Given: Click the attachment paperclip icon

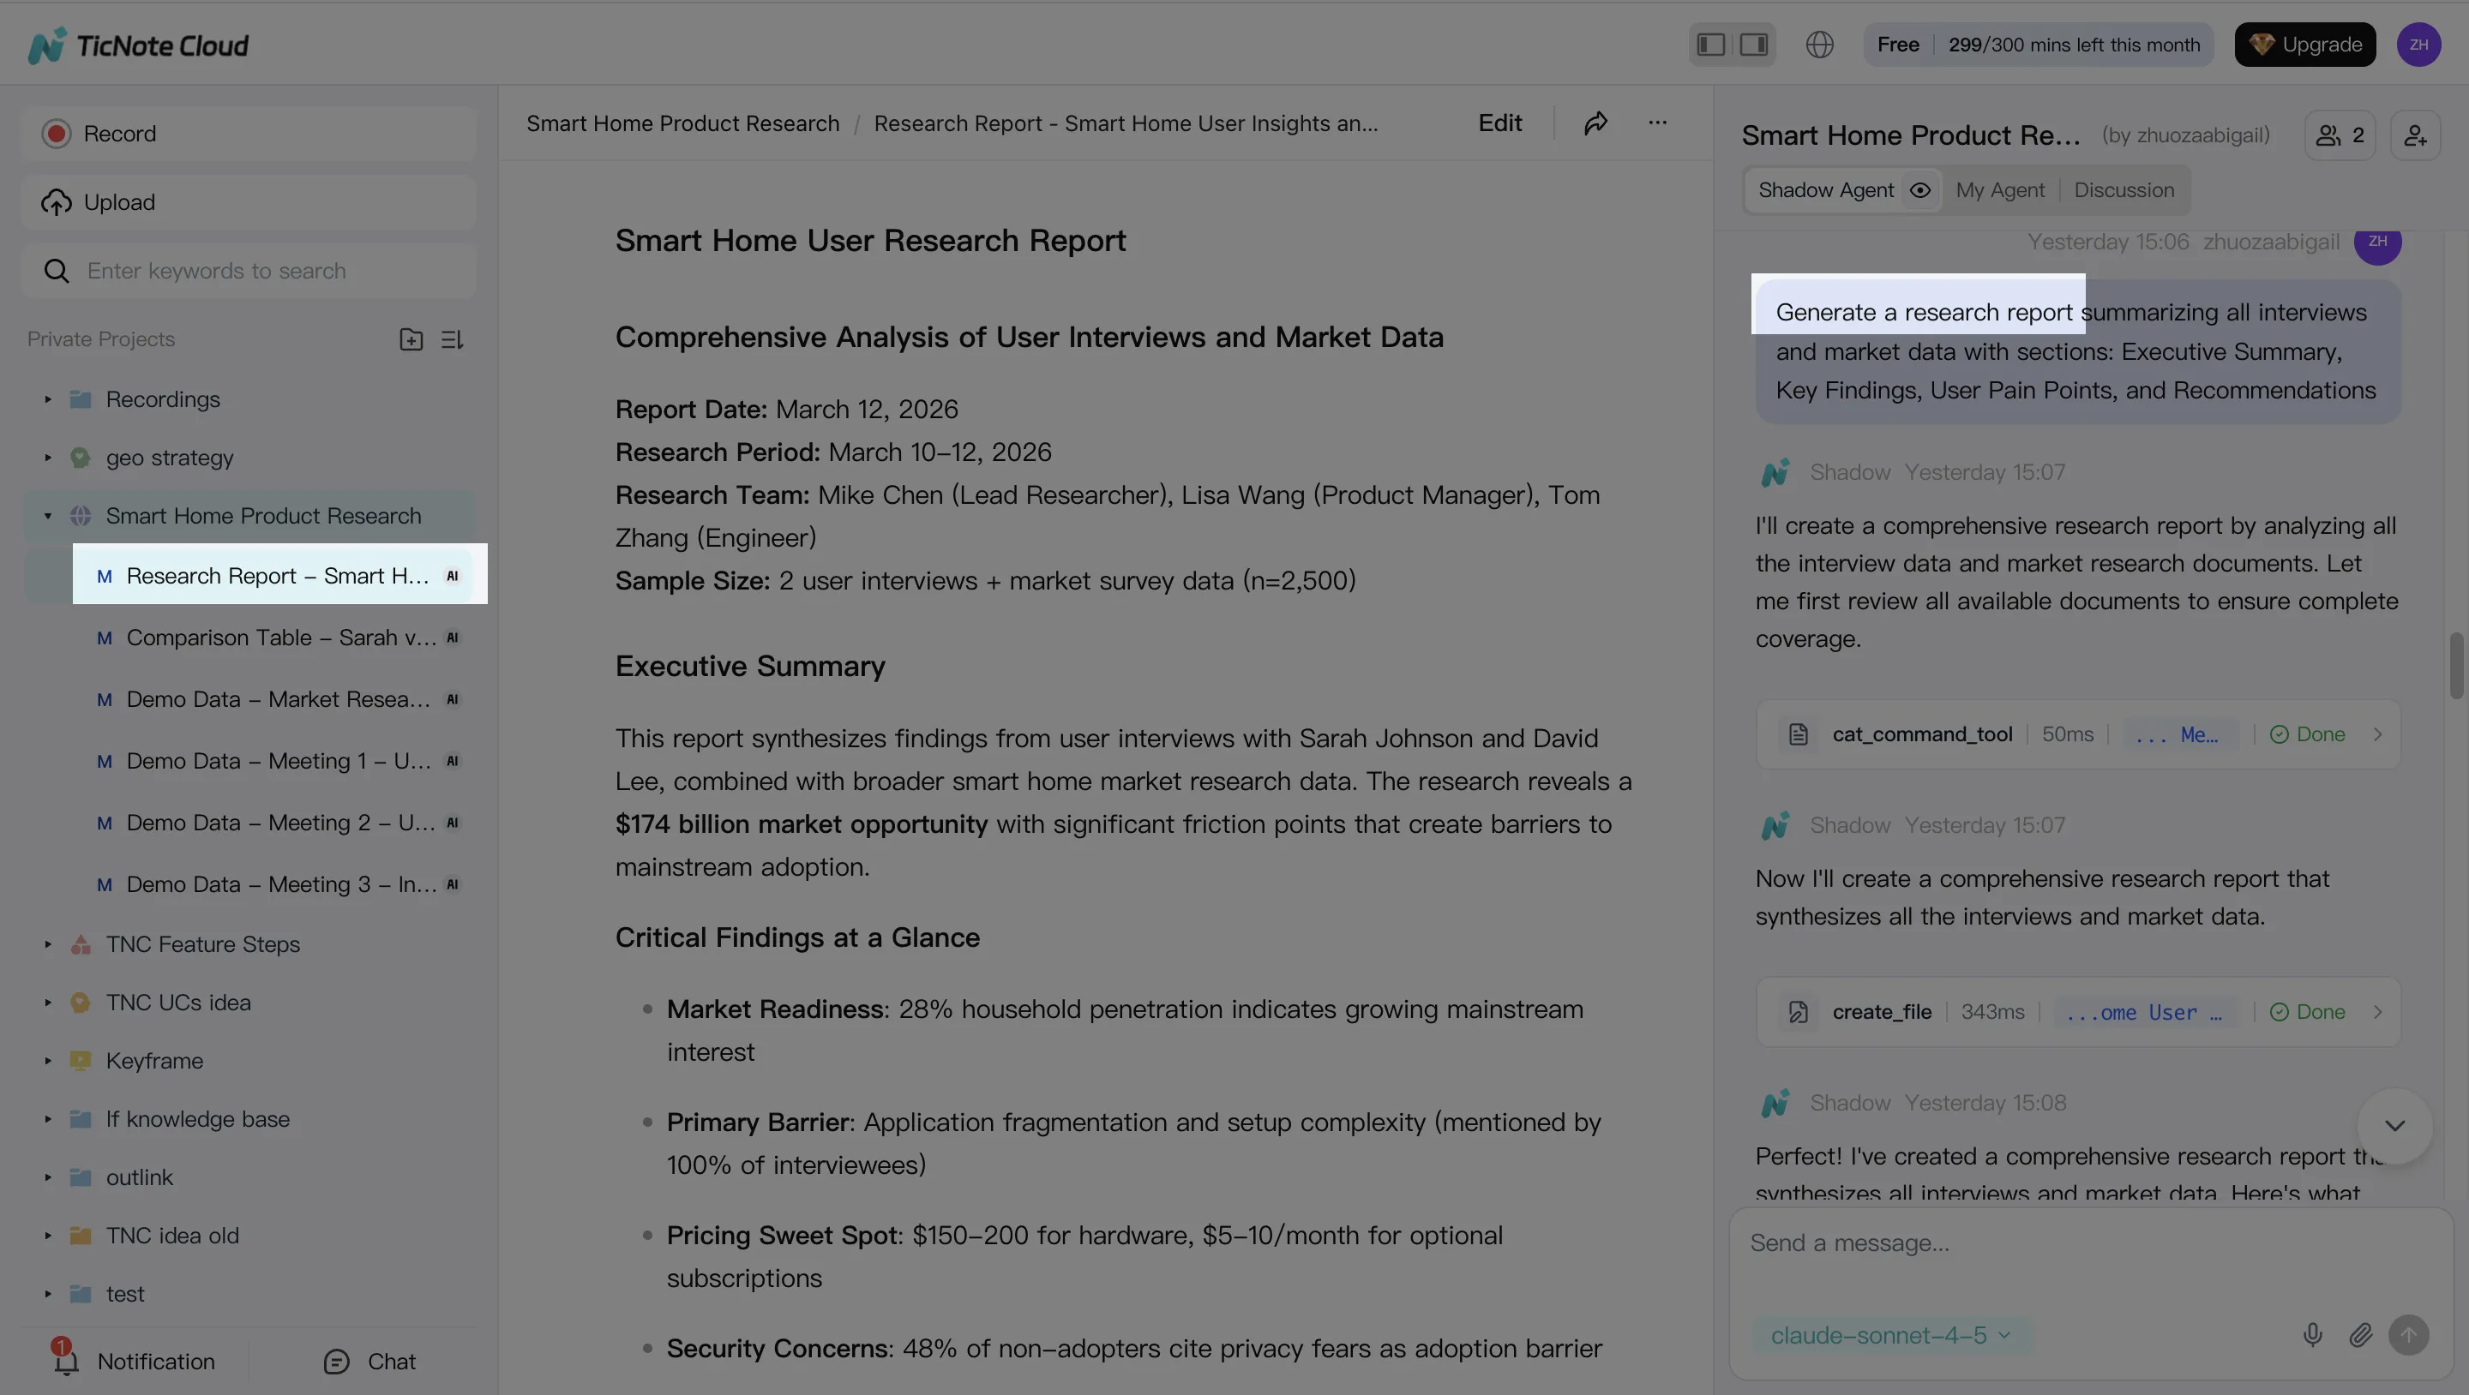Looking at the screenshot, I should pyautogui.click(x=2362, y=1335).
